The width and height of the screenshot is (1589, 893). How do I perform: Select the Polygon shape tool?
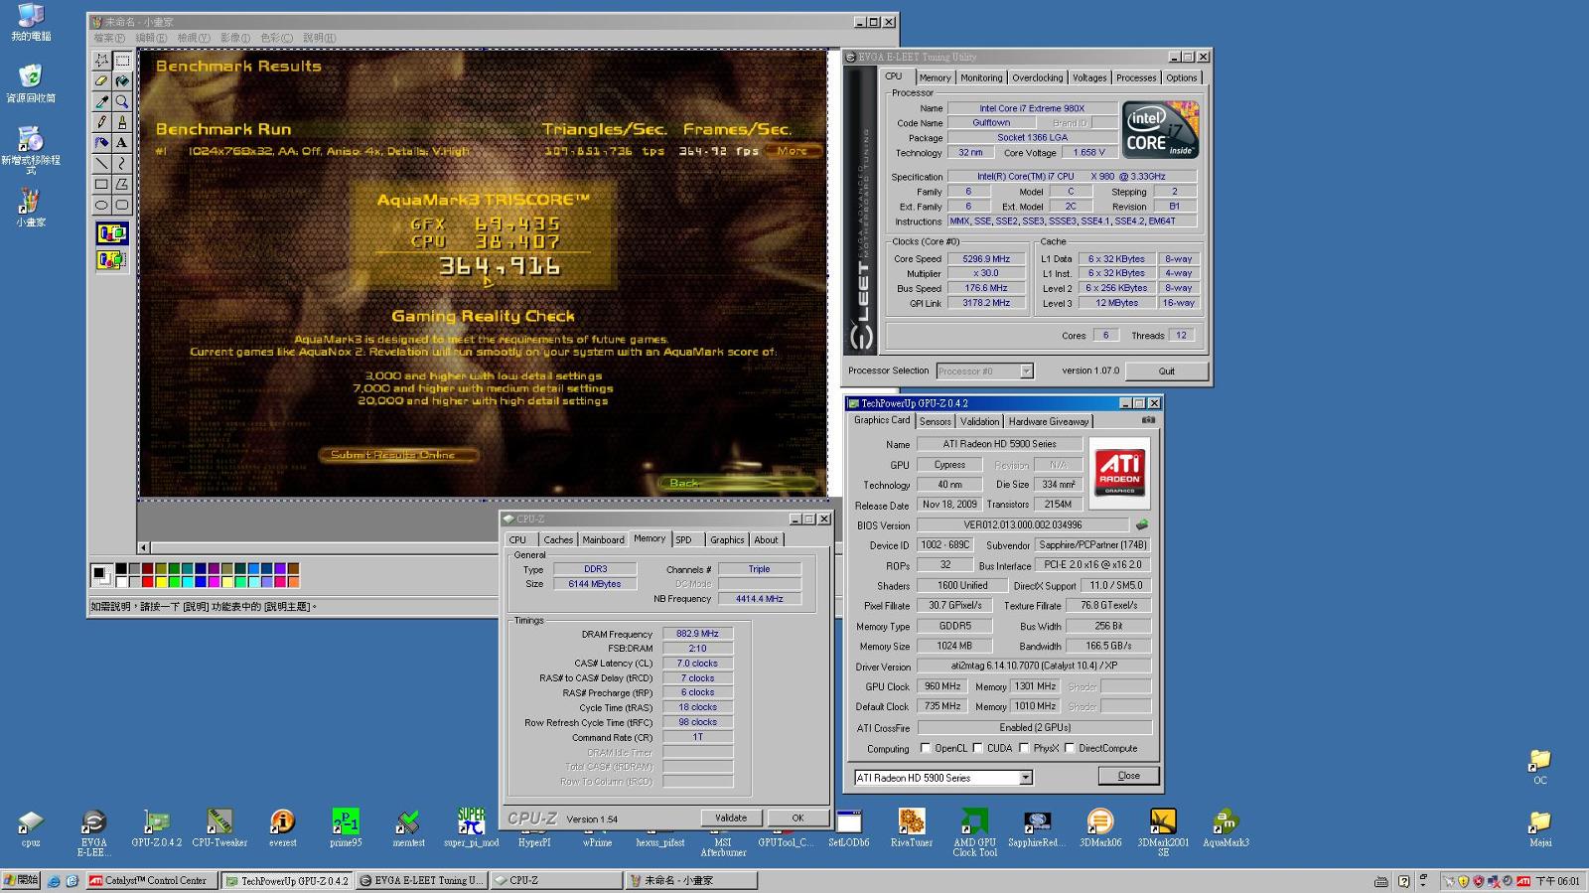point(122,184)
